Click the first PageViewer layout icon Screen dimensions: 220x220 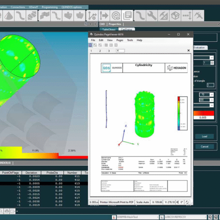click(90, 45)
